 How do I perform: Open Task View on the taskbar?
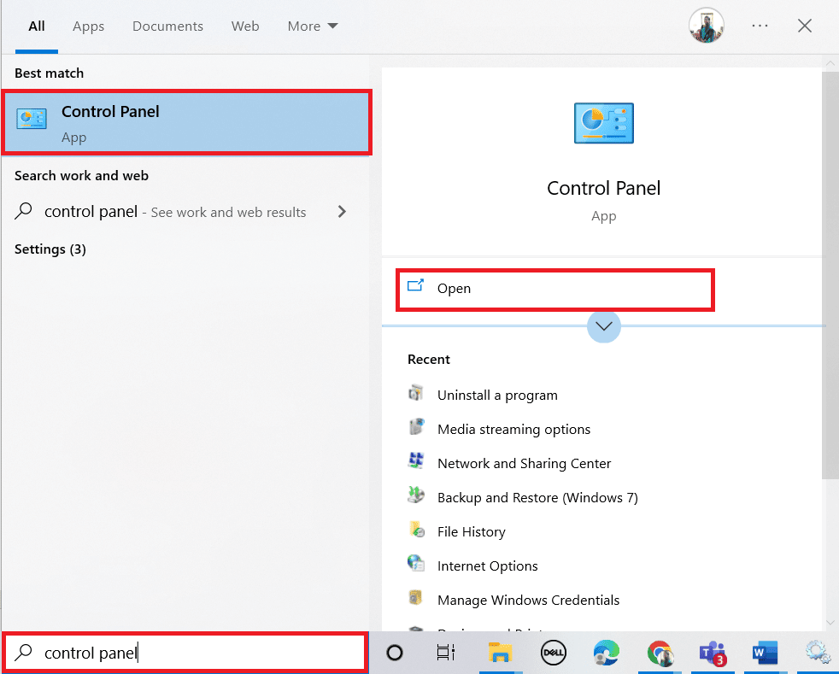coord(446,653)
